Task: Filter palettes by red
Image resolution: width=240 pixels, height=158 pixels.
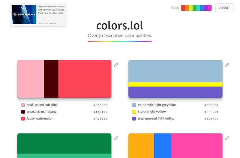Action: tap(183, 8)
